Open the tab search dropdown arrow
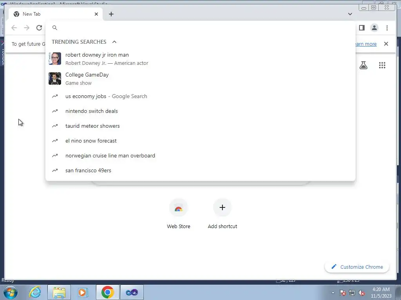The width and height of the screenshot is (401, 300). [350, 14]
